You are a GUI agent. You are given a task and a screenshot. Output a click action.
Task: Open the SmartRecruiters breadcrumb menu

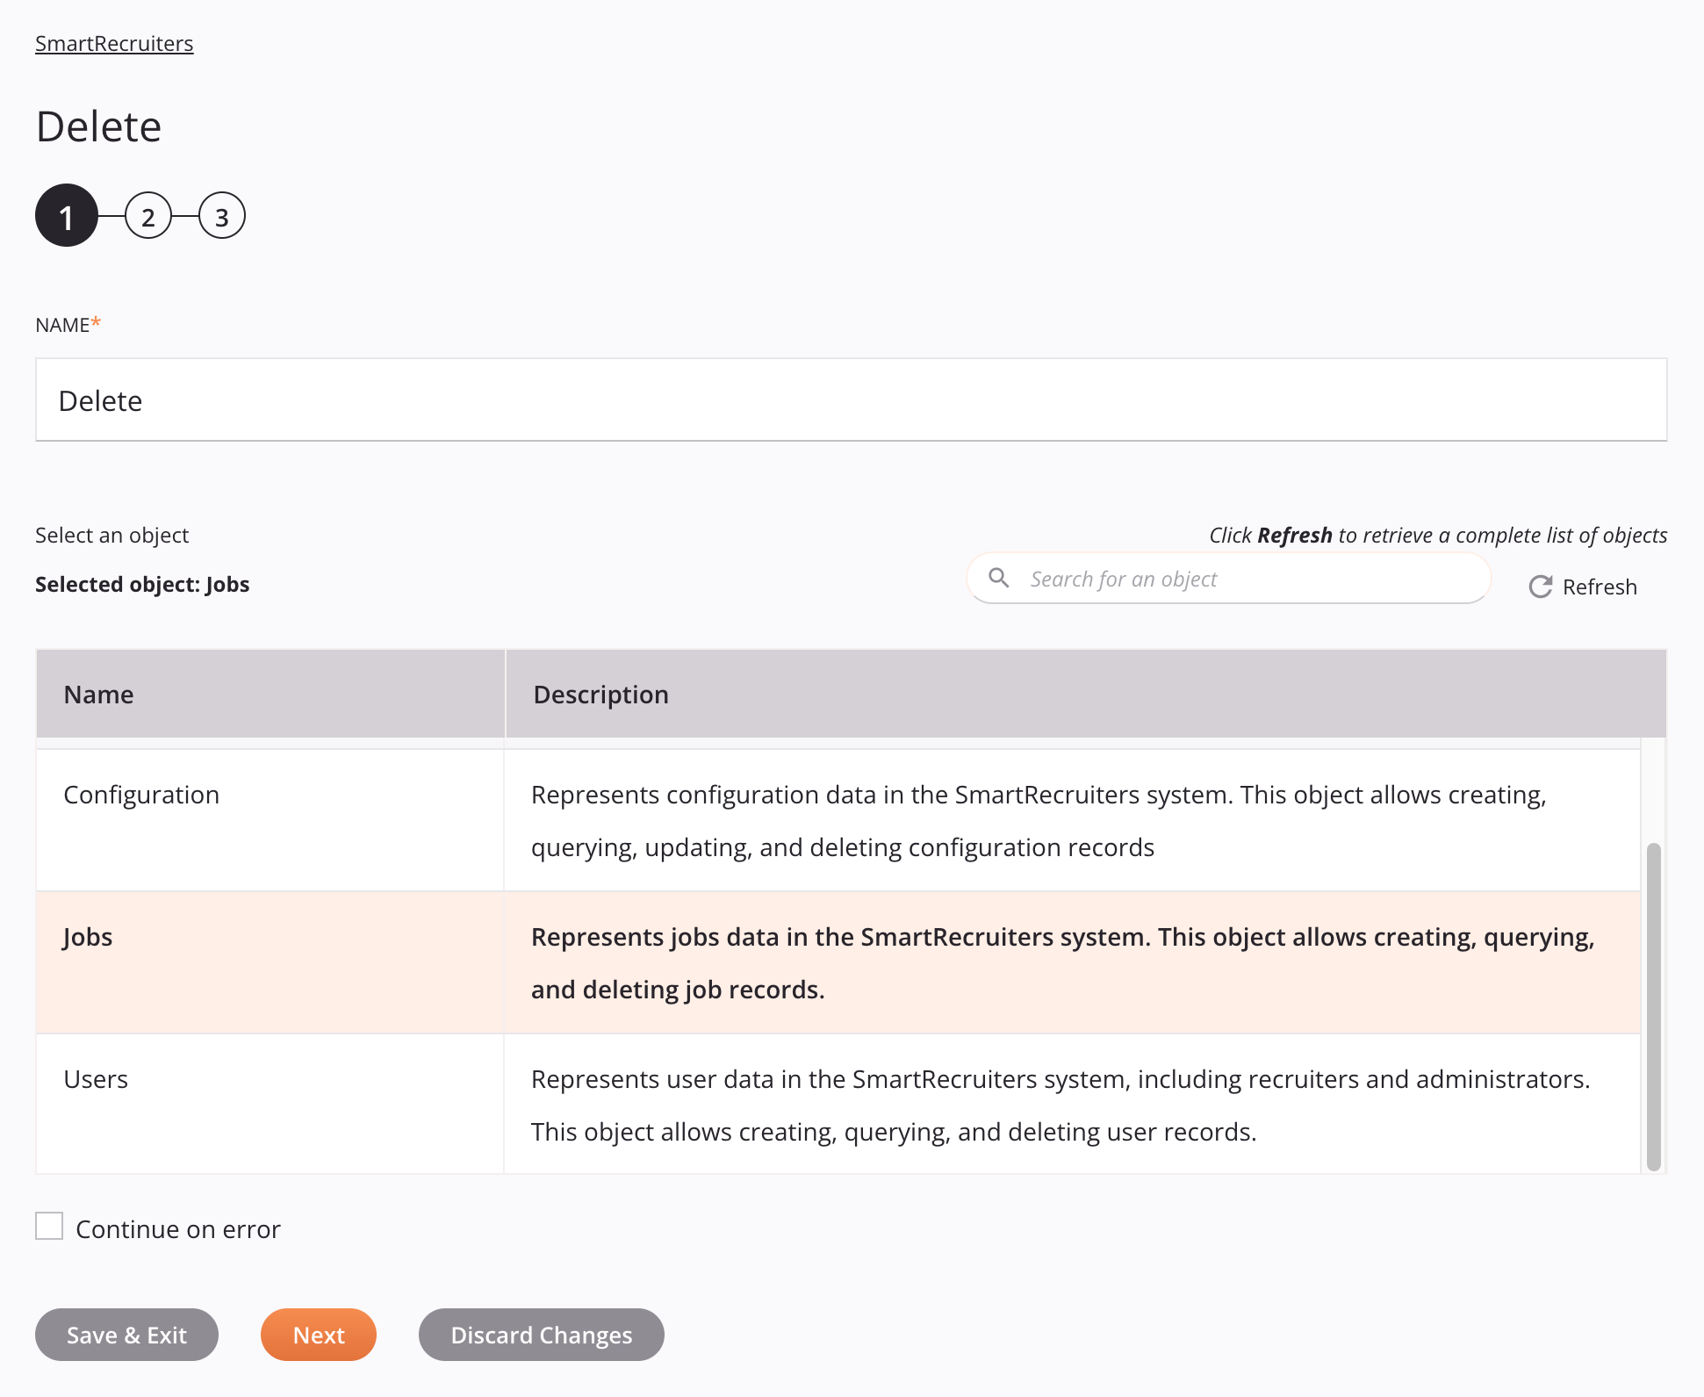[115, 42]
